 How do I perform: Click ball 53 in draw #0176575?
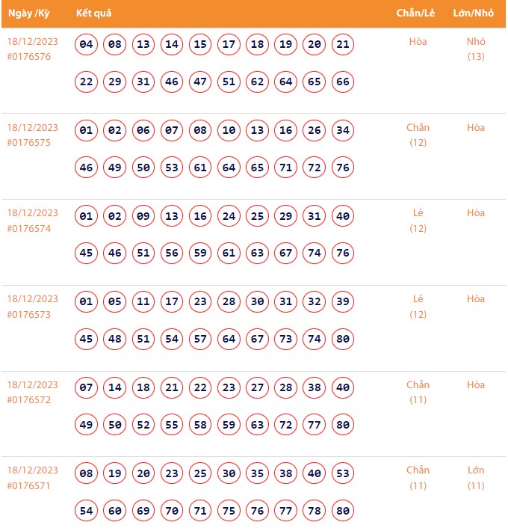(x=172, y=168)
